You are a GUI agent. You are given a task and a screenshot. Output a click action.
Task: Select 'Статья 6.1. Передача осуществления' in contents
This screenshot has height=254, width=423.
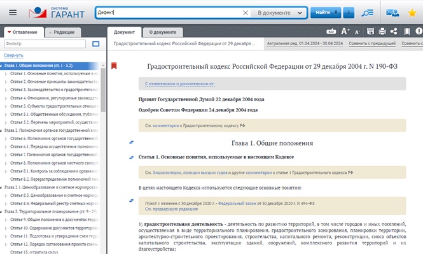point(54,146)
